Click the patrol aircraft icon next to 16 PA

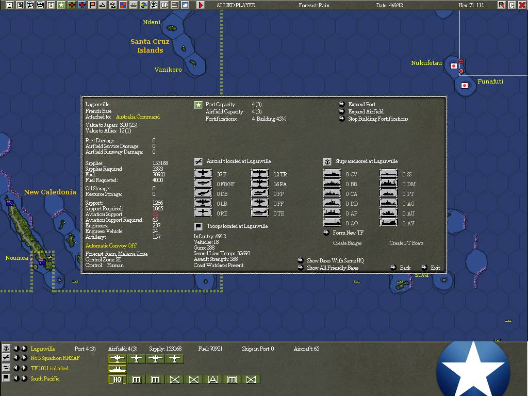click(x=260, y=184)
